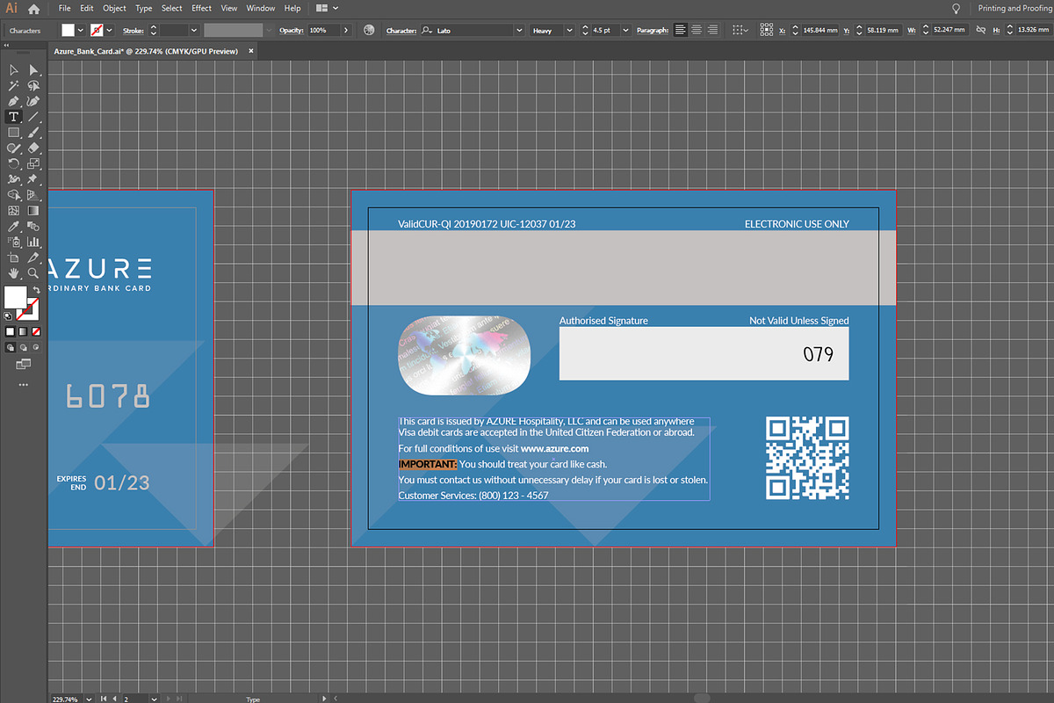Select the Scale tool
Viewport: 1054px width, 703px height.
(33, 164)
